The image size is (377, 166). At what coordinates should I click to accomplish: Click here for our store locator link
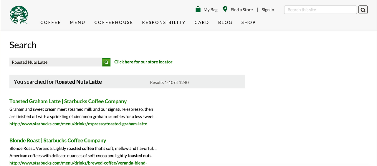[143, 62]
